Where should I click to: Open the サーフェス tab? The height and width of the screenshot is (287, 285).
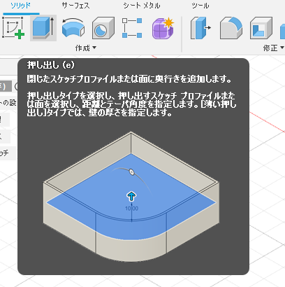click(x=75, y=6)
